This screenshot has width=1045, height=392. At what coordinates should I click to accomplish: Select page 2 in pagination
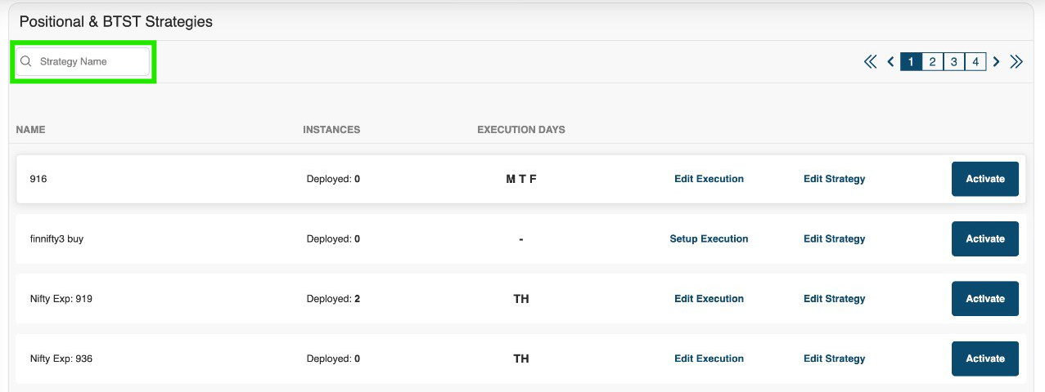[932, 62]
